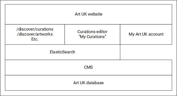Click the My Art UK account box
The width and height of the screenshot is (177, 96).
pos(146,34)
